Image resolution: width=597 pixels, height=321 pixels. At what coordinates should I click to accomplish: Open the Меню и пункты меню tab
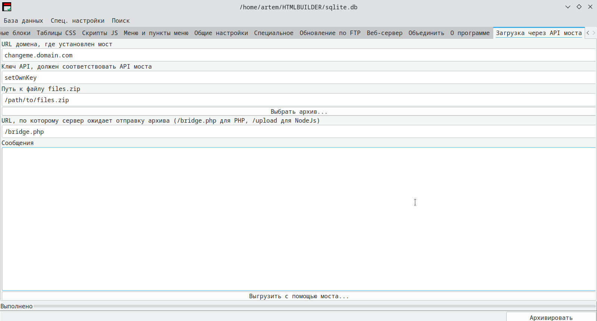tap(156, 33)
